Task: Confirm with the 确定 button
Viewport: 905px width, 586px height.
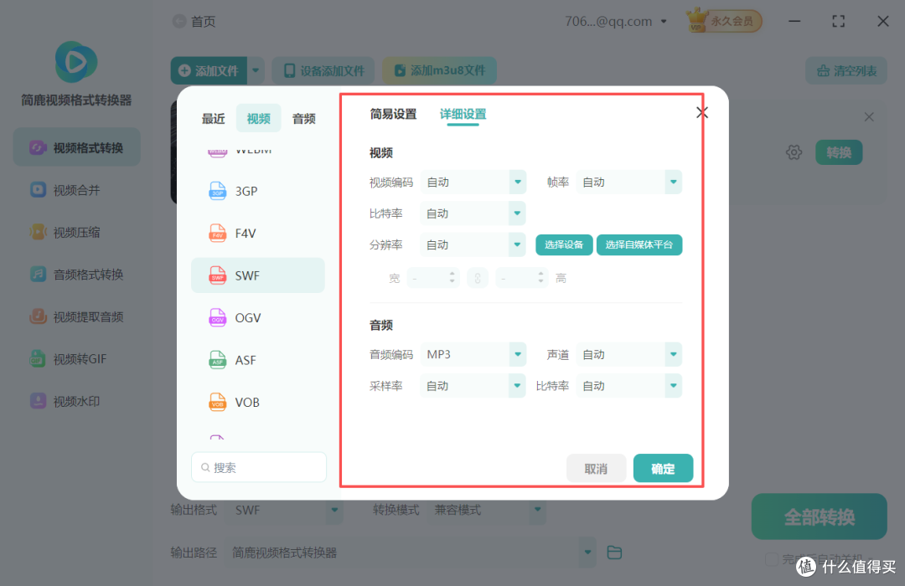Action: pyautogui.click(x=663, y=468)
